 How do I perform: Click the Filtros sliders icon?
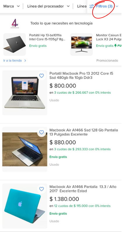[x=92, y=6]
